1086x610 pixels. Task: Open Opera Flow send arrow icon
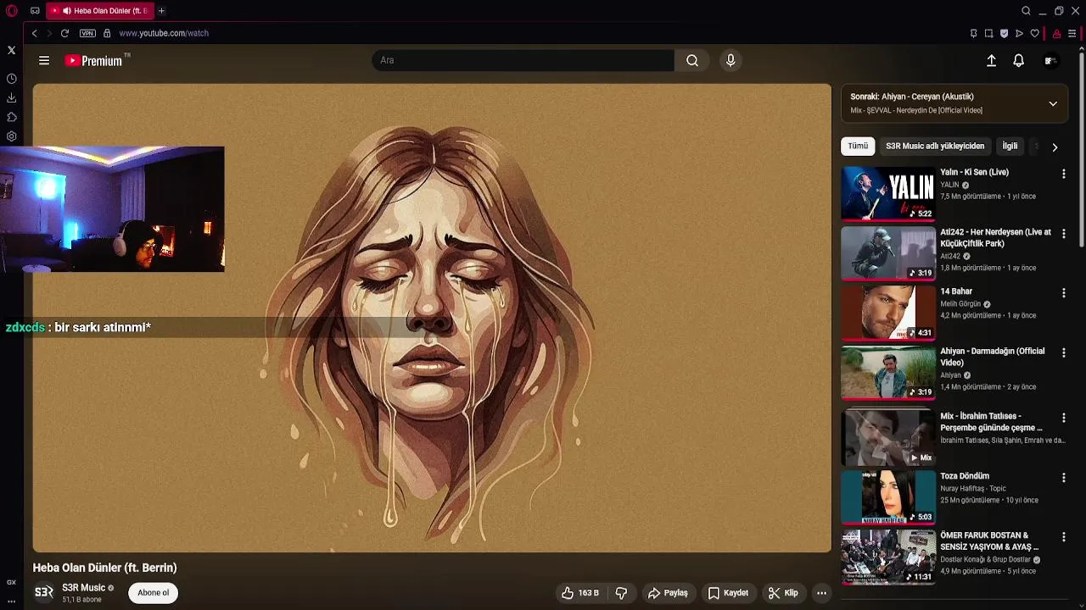tap(1019, 33)
